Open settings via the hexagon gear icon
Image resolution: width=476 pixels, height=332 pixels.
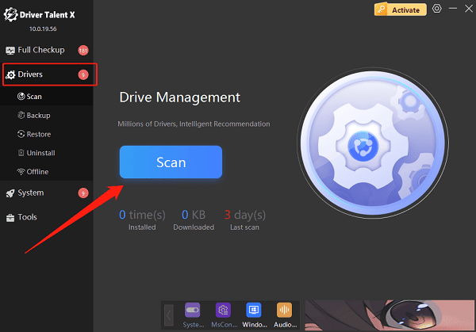coord(436,10)
